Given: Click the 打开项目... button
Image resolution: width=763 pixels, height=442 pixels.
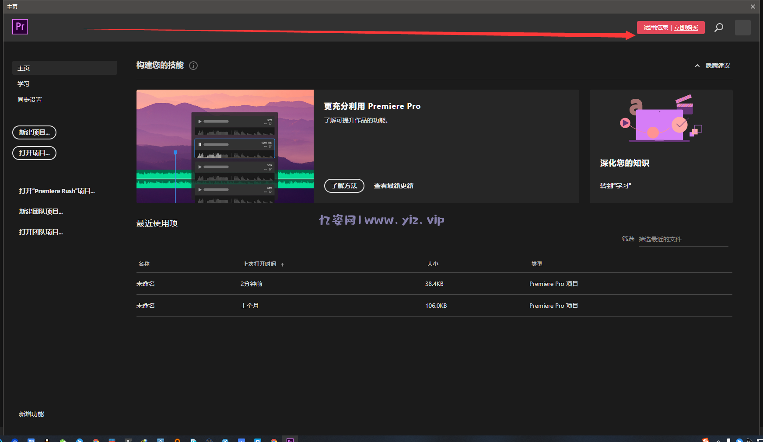Looking at the screenshot, I should click(35, 153).
